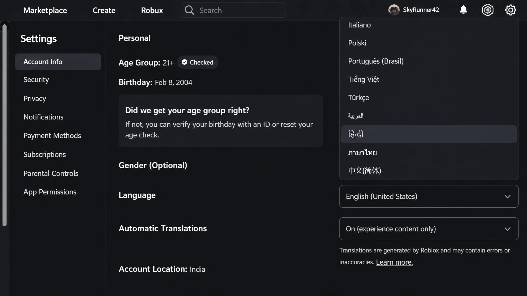Focus the Search input field
527x296 pixels.
click(233, 10)
